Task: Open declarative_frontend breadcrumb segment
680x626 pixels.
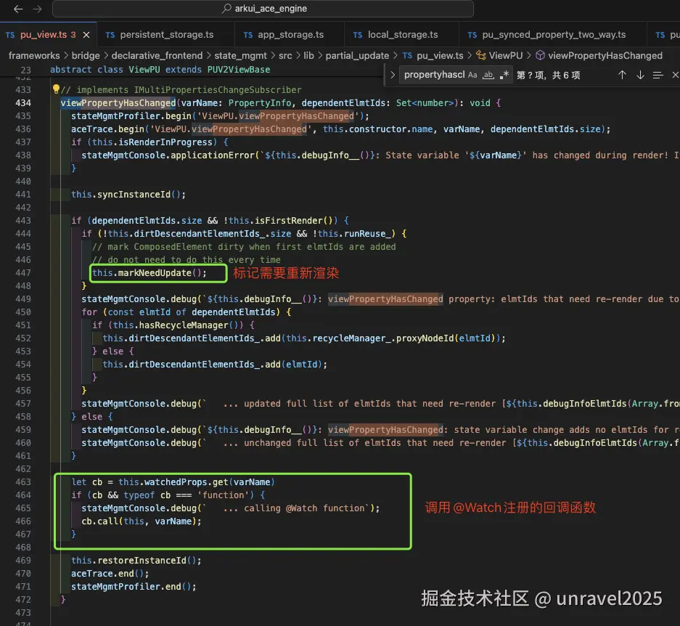Action: (157, 56)
